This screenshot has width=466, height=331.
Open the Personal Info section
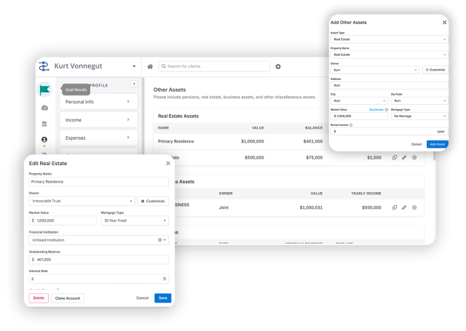(99, 102)
